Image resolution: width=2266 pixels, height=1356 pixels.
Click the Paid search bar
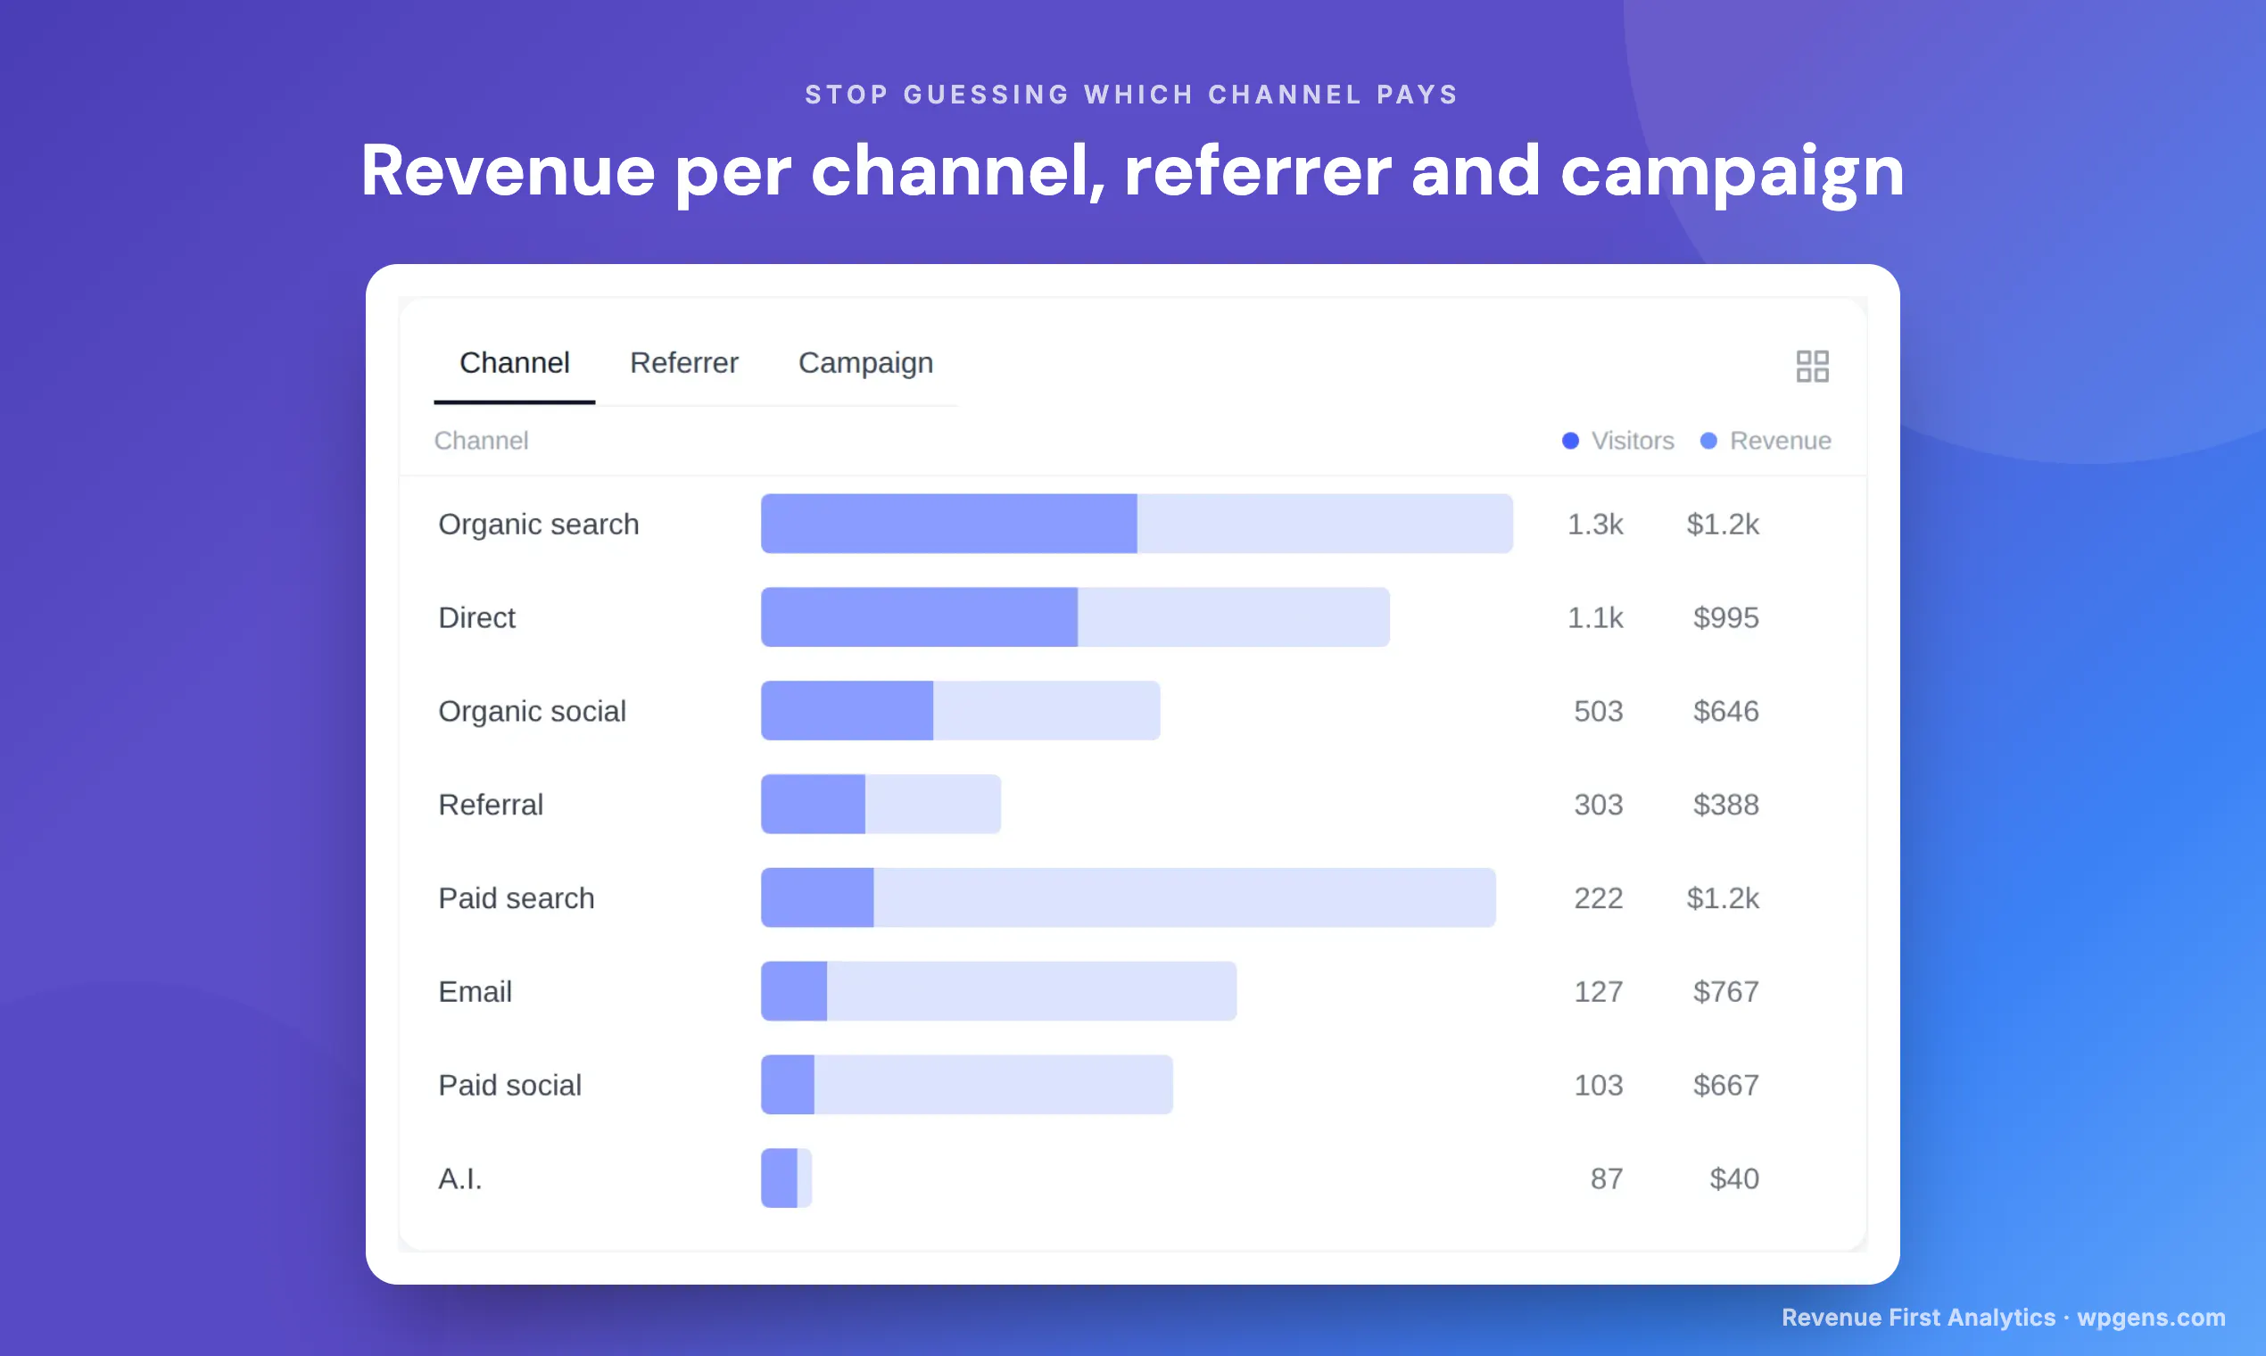(1129, 897)
